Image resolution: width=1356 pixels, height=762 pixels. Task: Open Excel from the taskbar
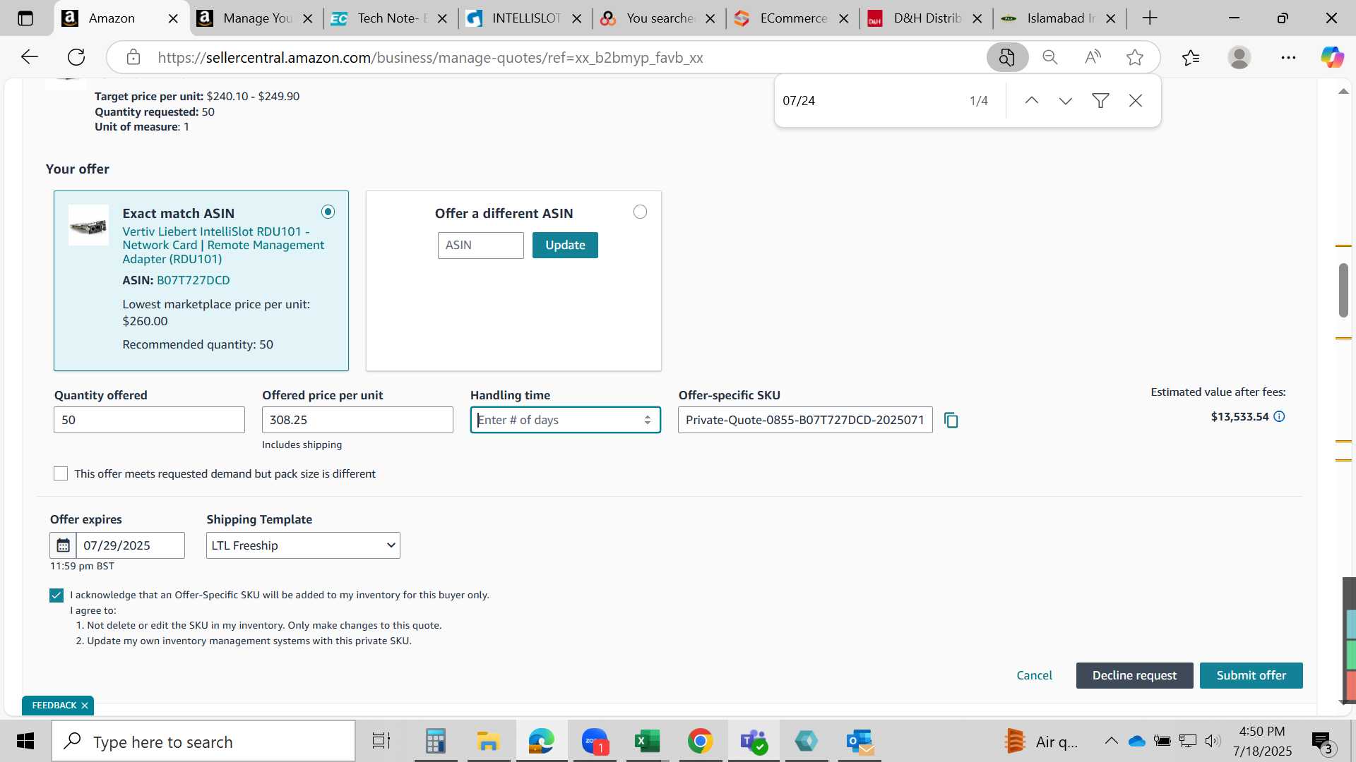point(647,741)
